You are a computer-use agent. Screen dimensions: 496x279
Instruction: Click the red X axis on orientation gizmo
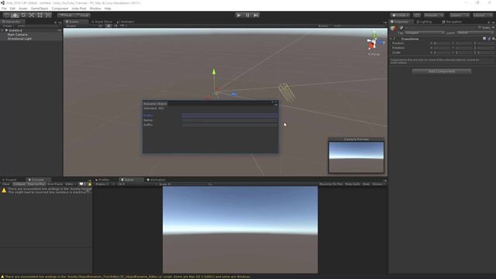(x=370, y=44)
